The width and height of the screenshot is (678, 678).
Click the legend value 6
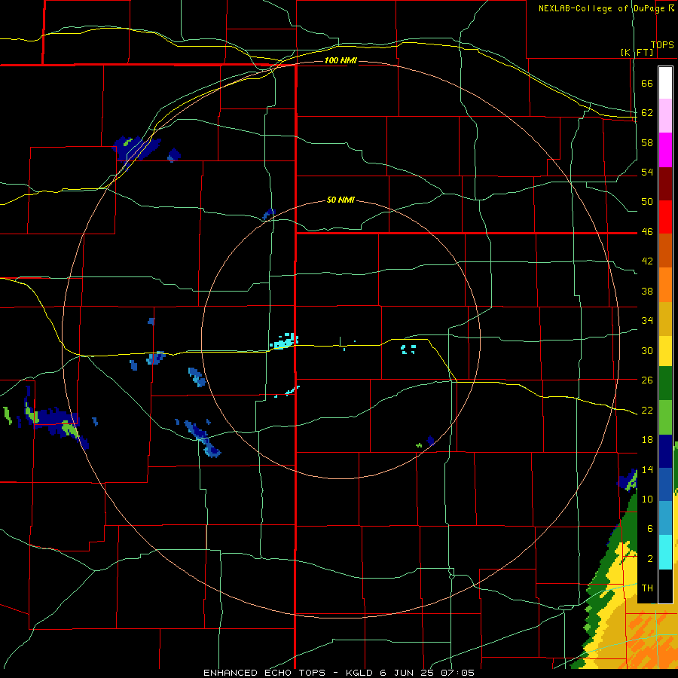(x=650, y=529)
